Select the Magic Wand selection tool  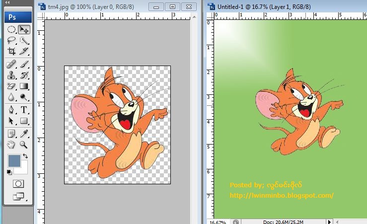[x=24, y=41]
